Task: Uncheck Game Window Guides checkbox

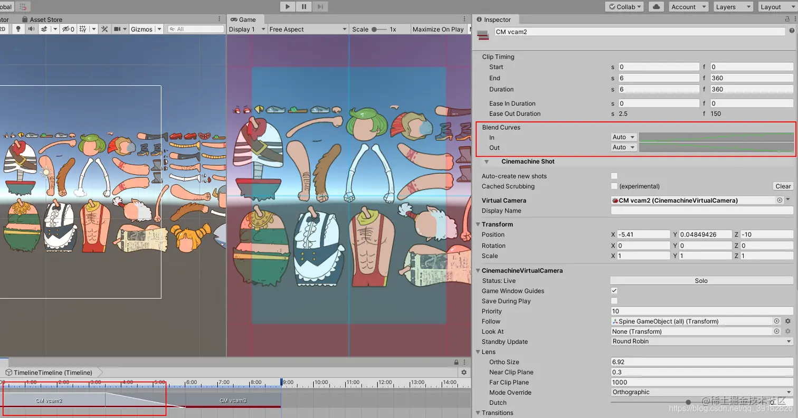Action: [x=614, y=291]
